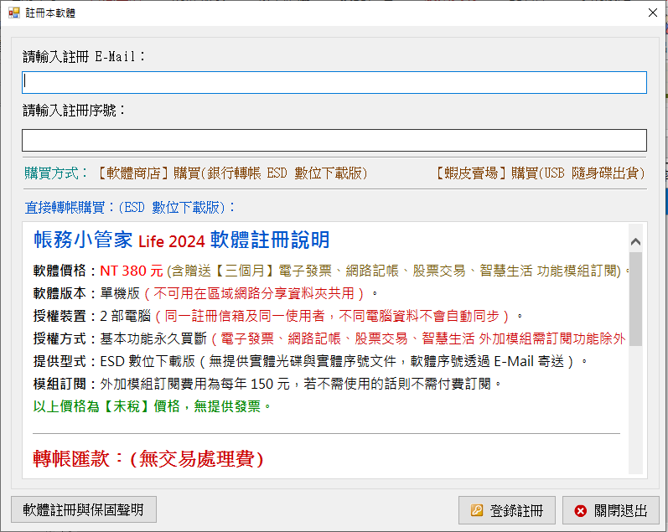
Task: Click the app icon in title bar
Action: coord(14,13)
